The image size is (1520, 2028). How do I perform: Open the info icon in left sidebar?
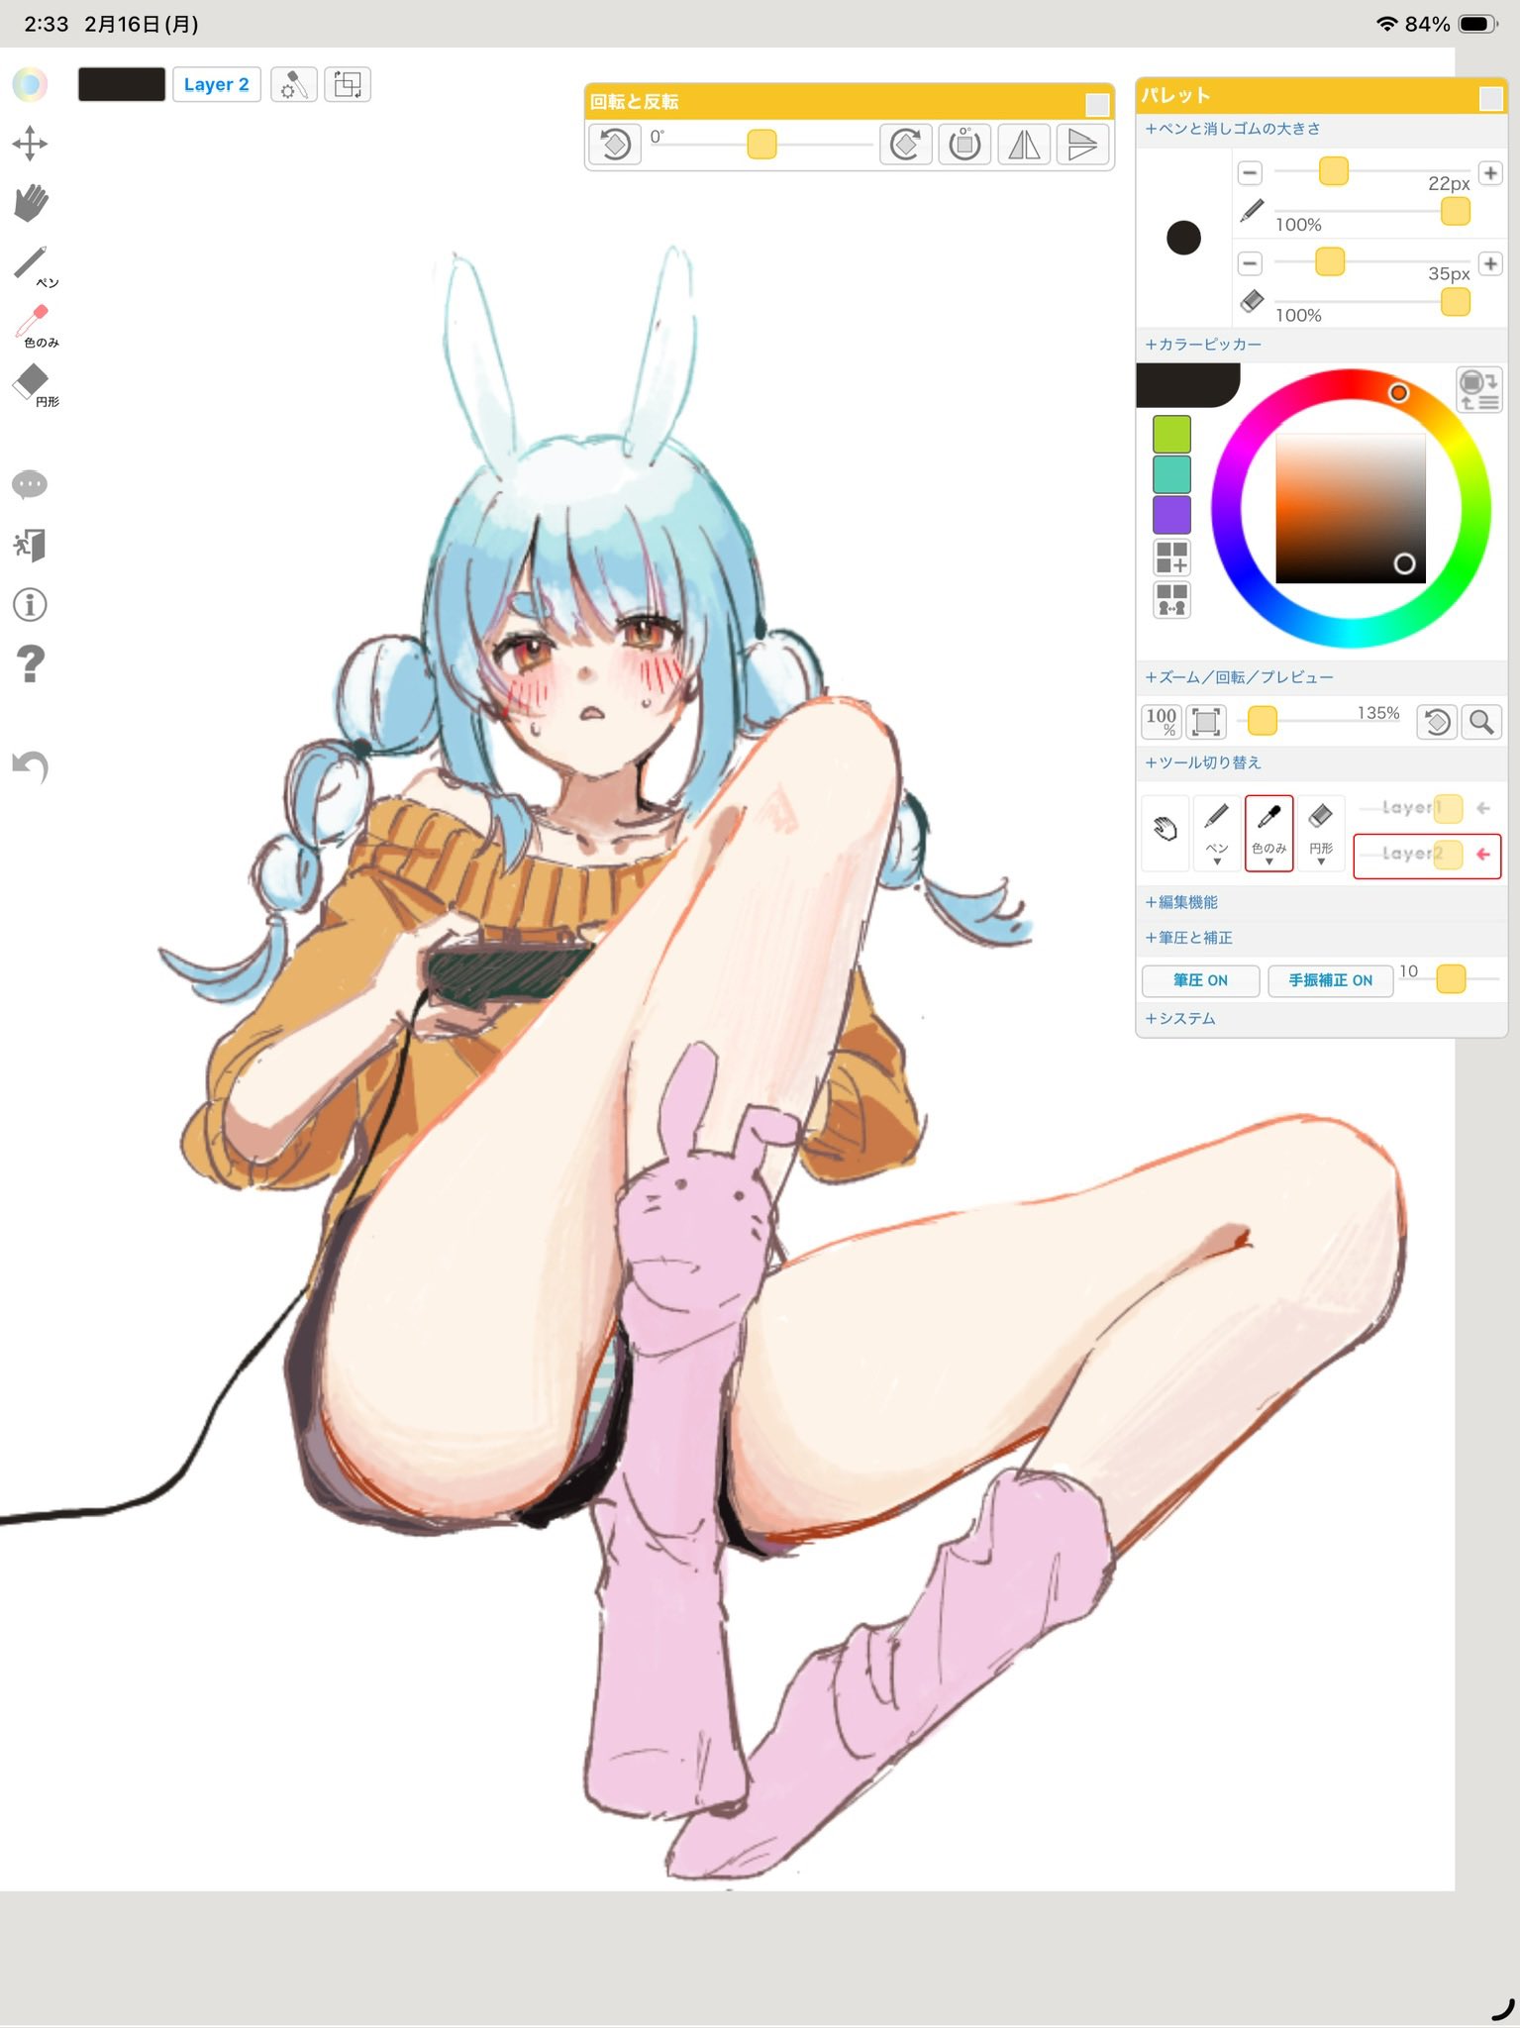tap(30, 604)
